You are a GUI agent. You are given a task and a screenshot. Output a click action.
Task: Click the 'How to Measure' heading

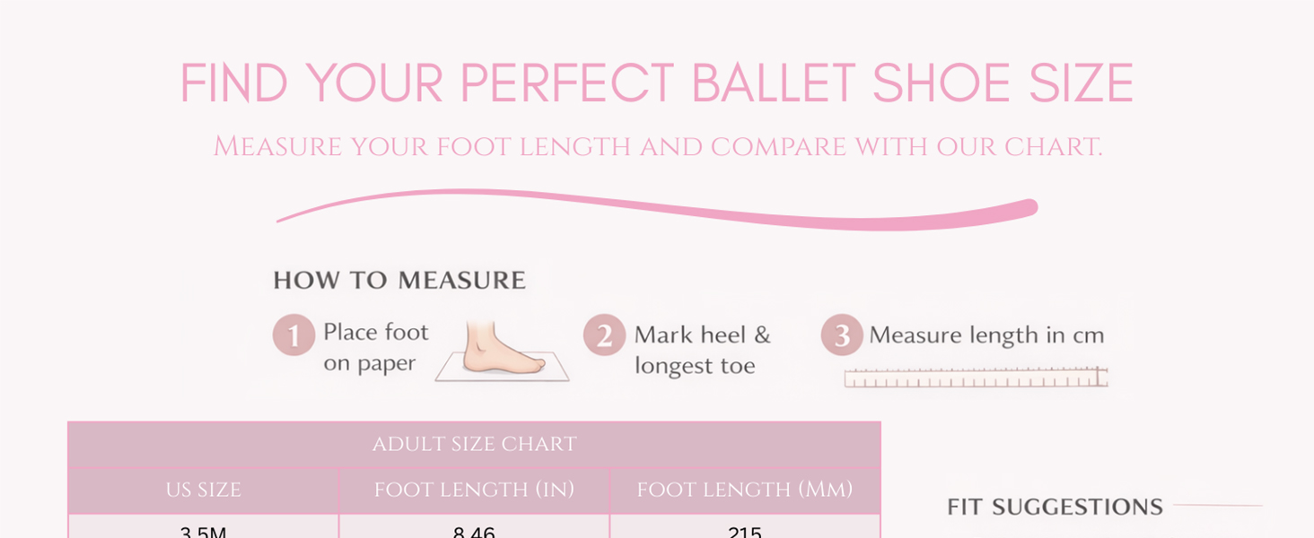pyautogui.click(x=399, y=281)
